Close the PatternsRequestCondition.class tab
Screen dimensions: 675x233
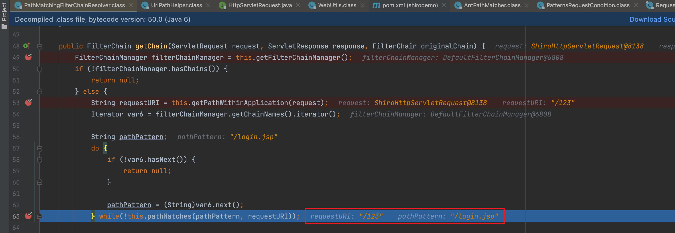coord(636,5)
